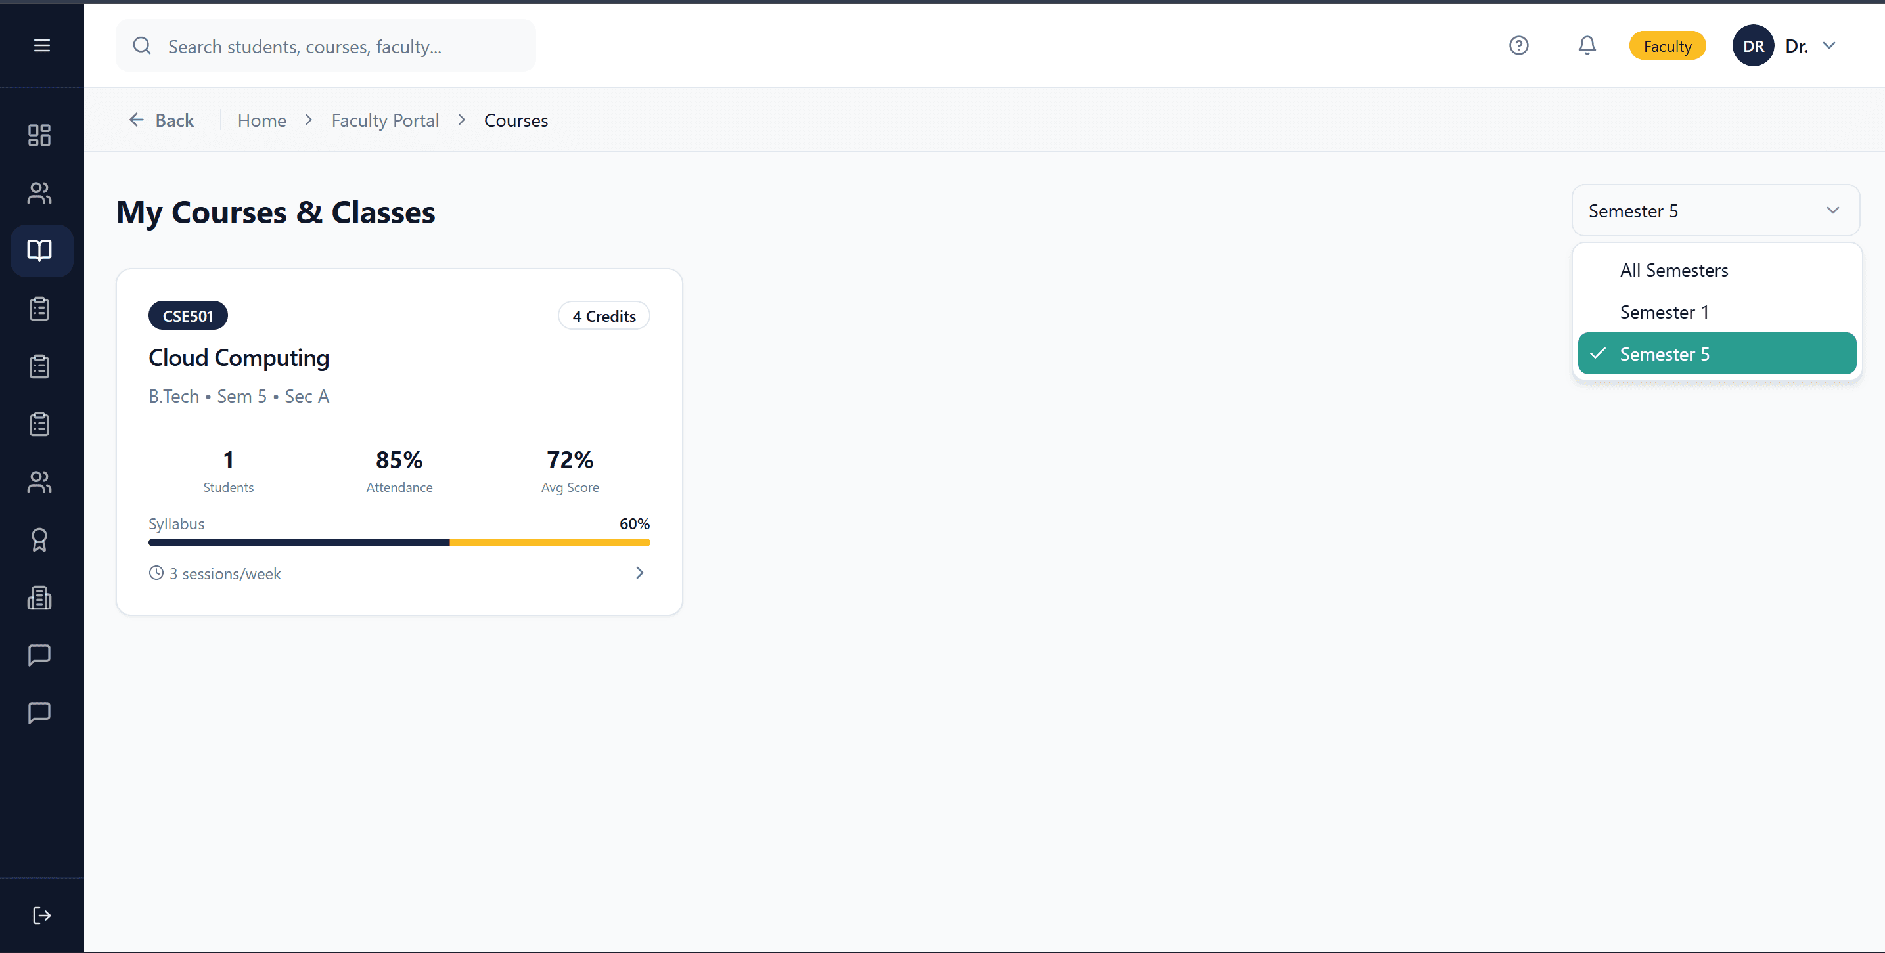1885x953 pixels.
Task: Click the Faculty role badge
Action: click(x=1667, y=45)
